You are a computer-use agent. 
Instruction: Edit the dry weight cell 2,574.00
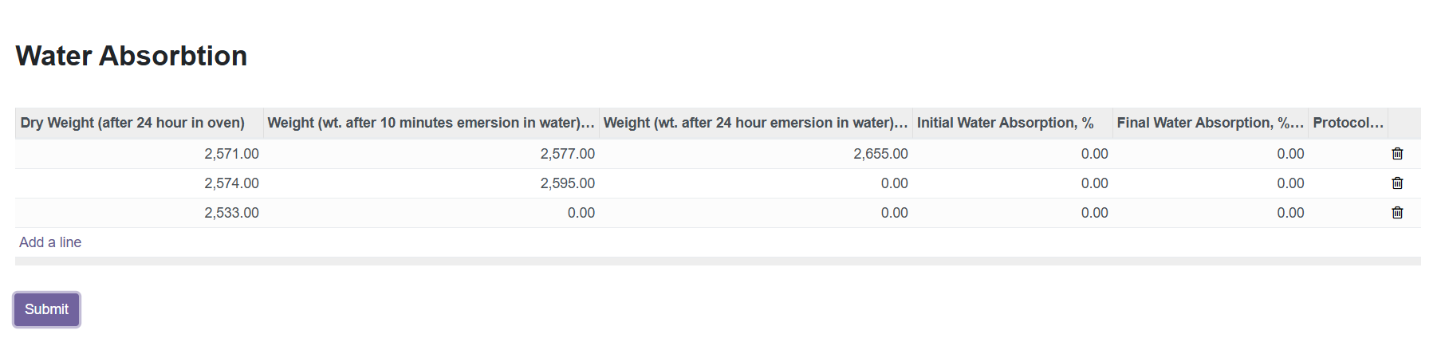click(140, 183)
